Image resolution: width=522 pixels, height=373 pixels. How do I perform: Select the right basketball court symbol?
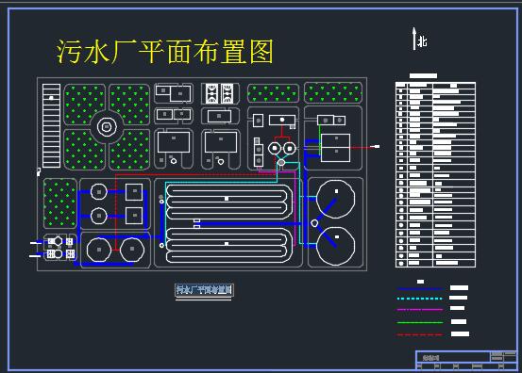click(x=227, y=93)
